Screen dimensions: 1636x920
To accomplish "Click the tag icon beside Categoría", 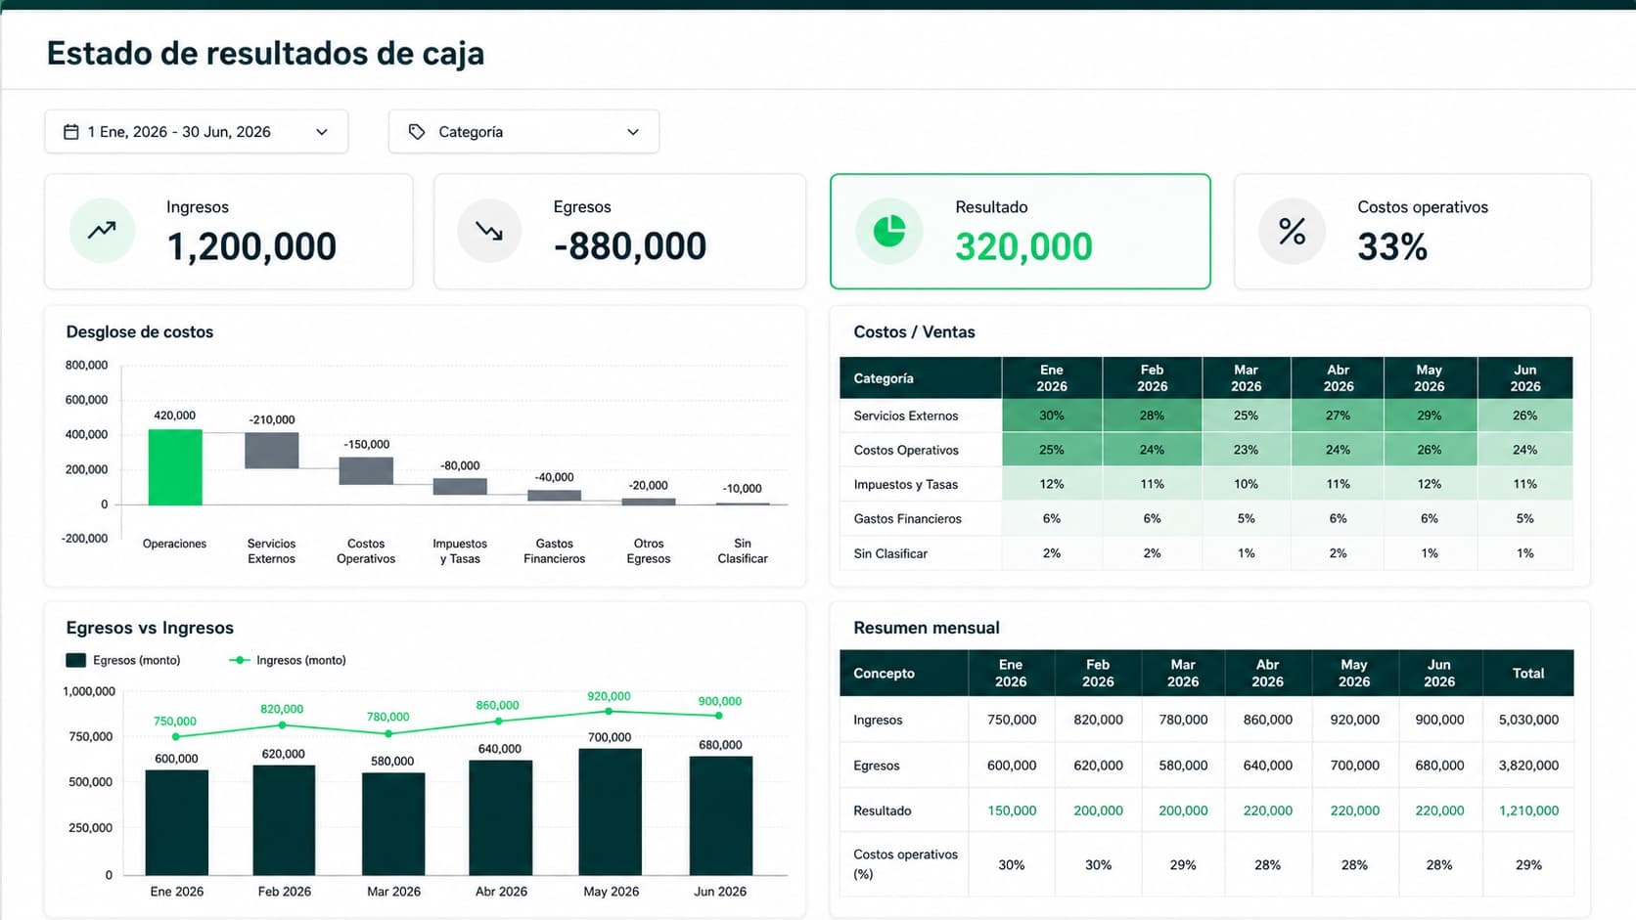I will click(417, 132).
